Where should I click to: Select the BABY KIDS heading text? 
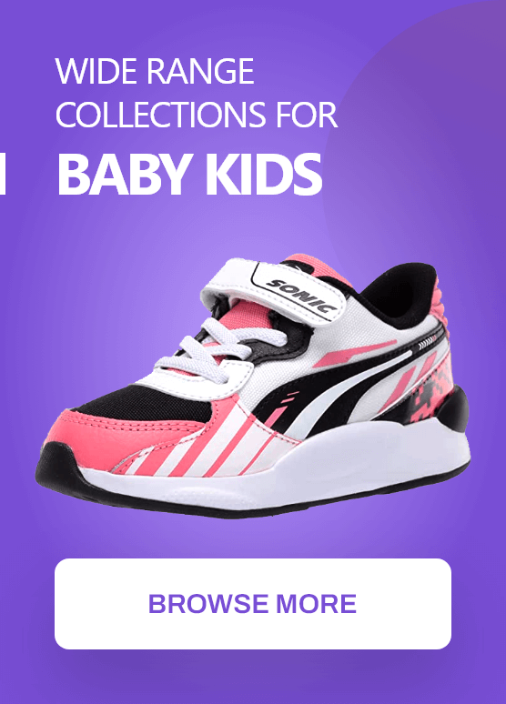(189, 175)
